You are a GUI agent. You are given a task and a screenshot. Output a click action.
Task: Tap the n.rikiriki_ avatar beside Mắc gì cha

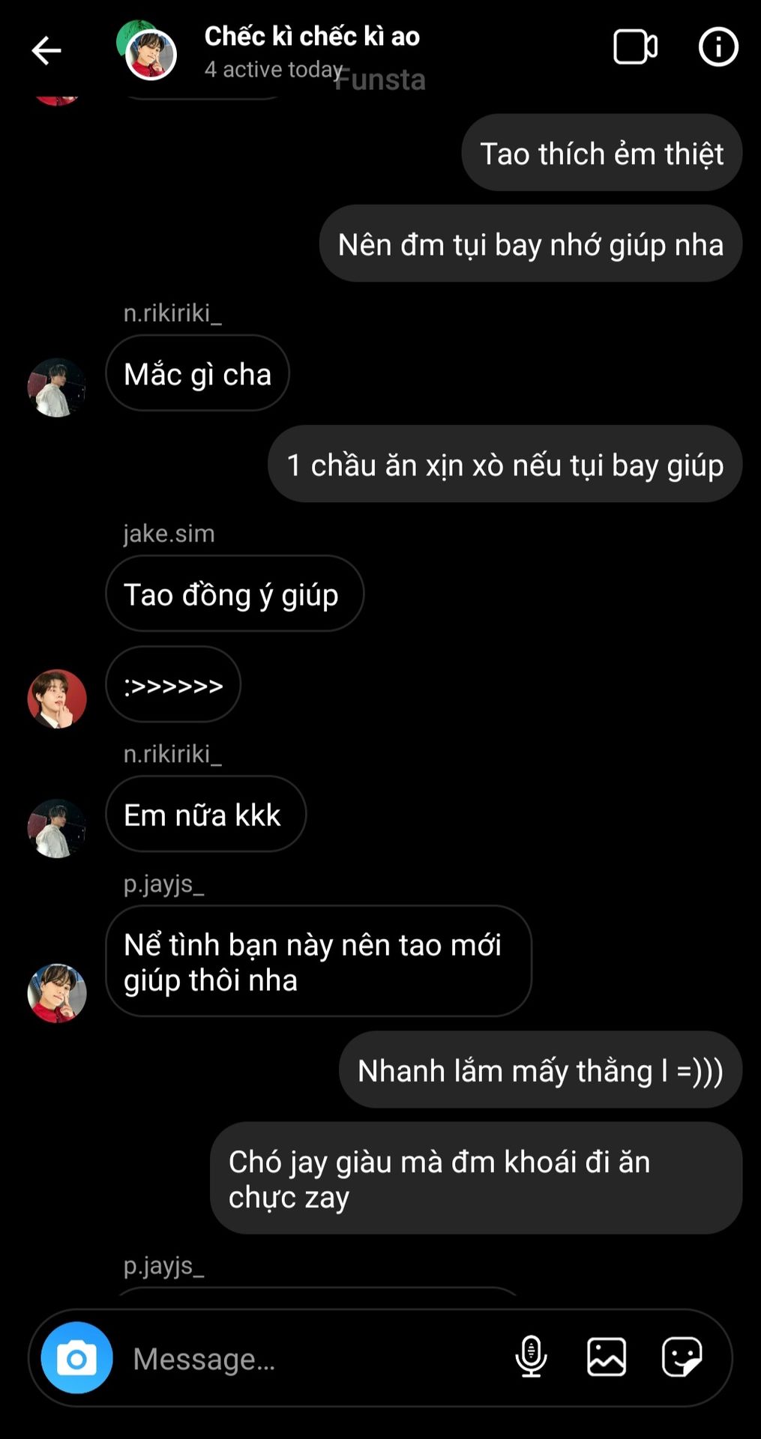pos(57,387)
